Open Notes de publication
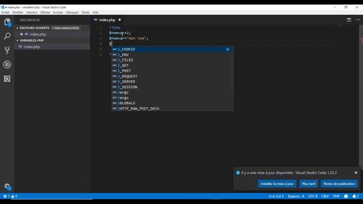 pyautogui.click(x=339, y=184)
